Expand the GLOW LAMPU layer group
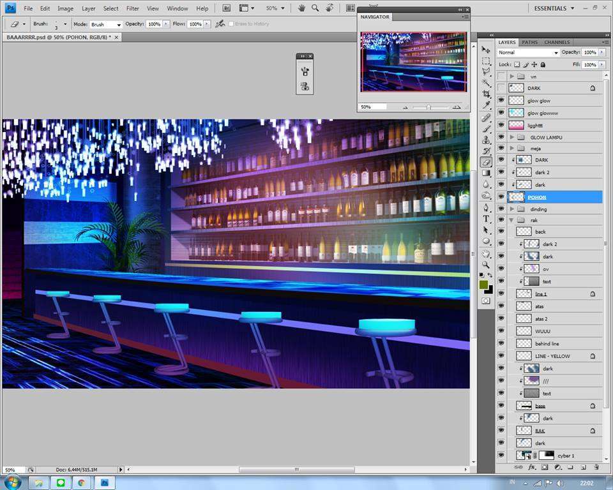The height and width of the screenshot is (490, 613). (x=512, y=137)
